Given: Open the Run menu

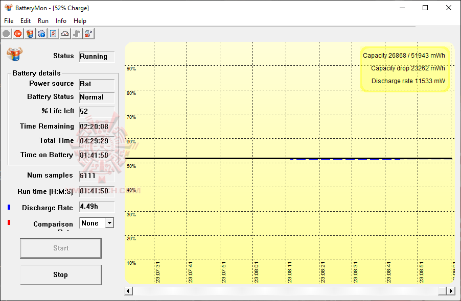Looking at the screenshot, I should 43,21.
